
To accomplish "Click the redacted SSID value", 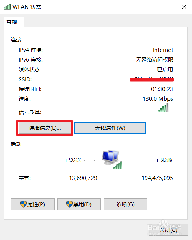I will 152,79.
